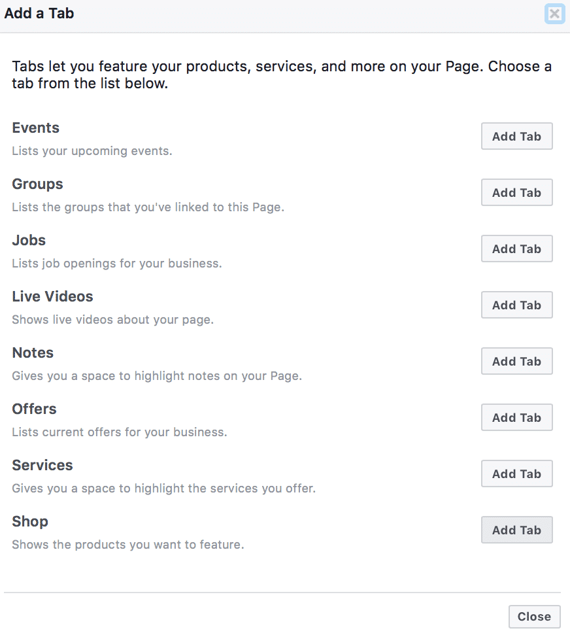
Task: Select the Notes heading
Action: click(33, 353)
